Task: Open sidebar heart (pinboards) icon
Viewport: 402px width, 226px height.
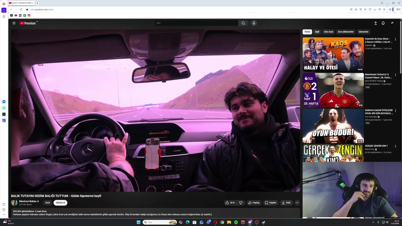Action: pyautogui.click(x=4, y=204)
